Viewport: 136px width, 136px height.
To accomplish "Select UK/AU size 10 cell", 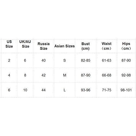I will click(x=25, y=90).
